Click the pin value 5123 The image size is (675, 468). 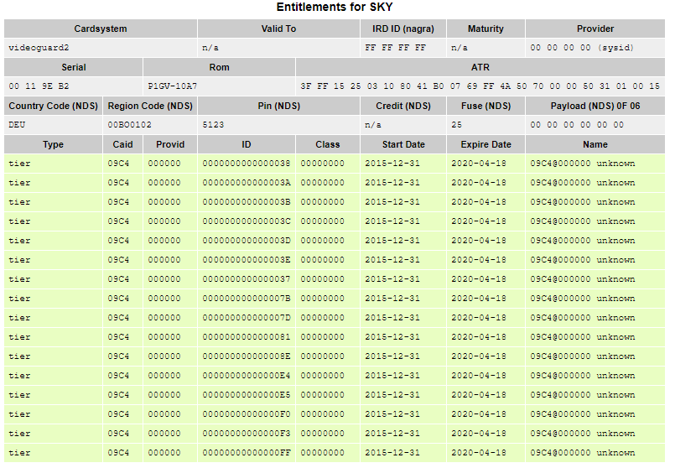pyautogui.click(x=213, y=125)
